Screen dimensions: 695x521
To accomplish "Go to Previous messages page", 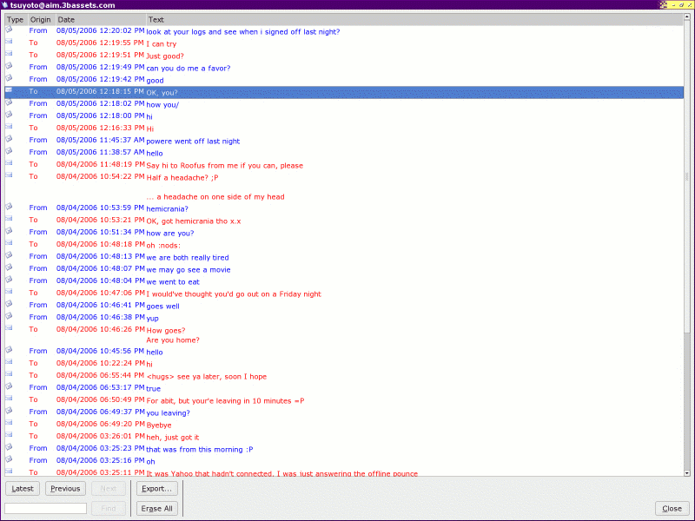I will point(65,488).
